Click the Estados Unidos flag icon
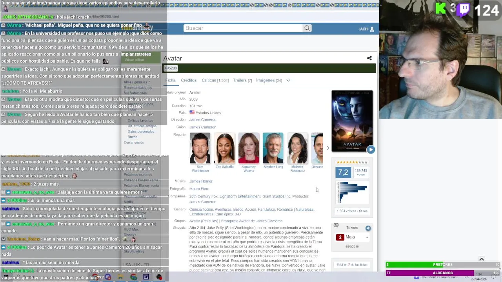The image size is (502, 282). (x=192, y=113)
